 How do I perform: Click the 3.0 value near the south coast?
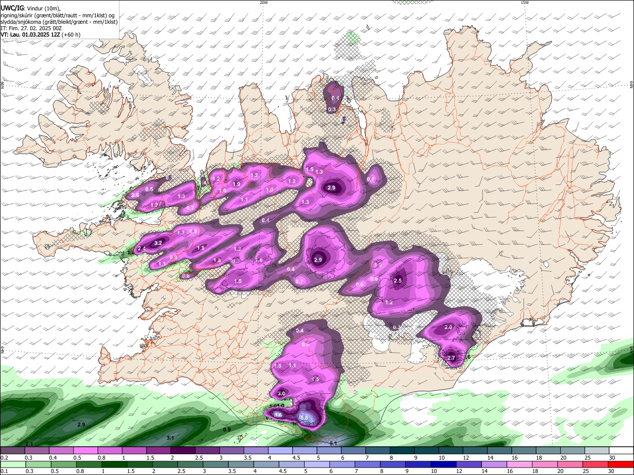click(281, 393)
